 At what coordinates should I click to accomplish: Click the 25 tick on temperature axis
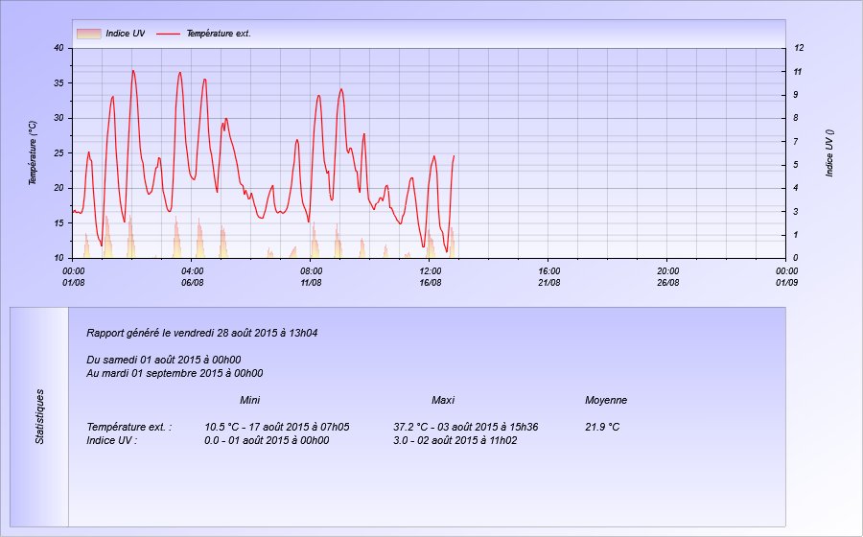(x=58, y=153)
